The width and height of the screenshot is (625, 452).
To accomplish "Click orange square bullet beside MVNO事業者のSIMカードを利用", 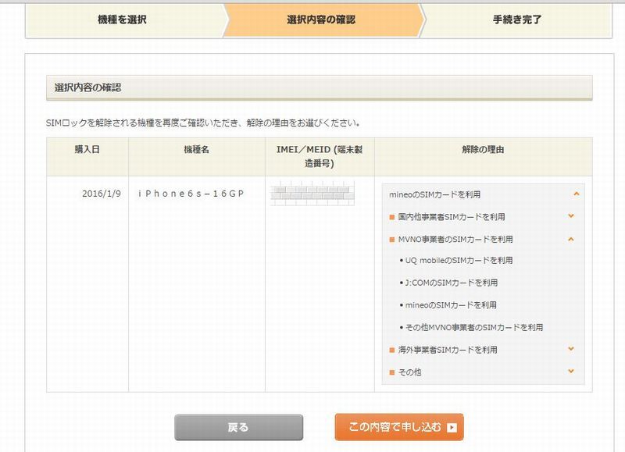I will [392, 240].
